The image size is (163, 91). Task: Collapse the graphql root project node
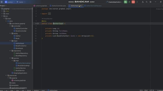point(1,9)
